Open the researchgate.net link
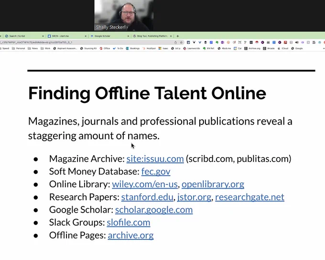325x260 pixels. point(249,197)
